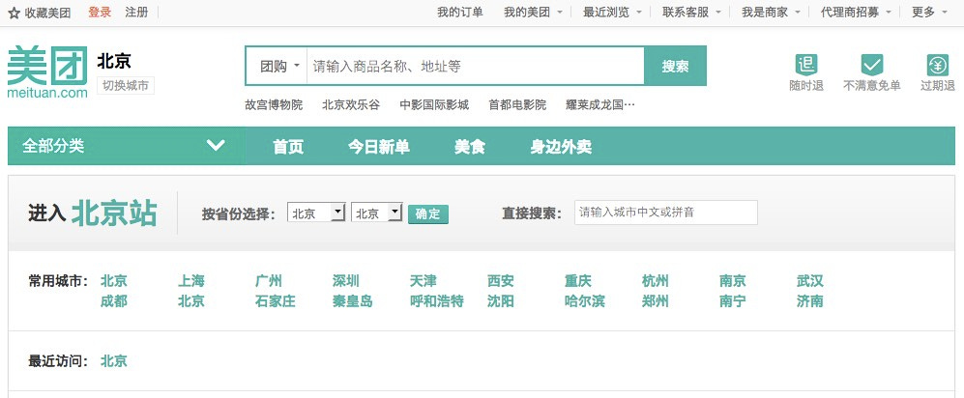Click the 登录 link
This screenshot has height=398, width=964.
click(100, 13)
